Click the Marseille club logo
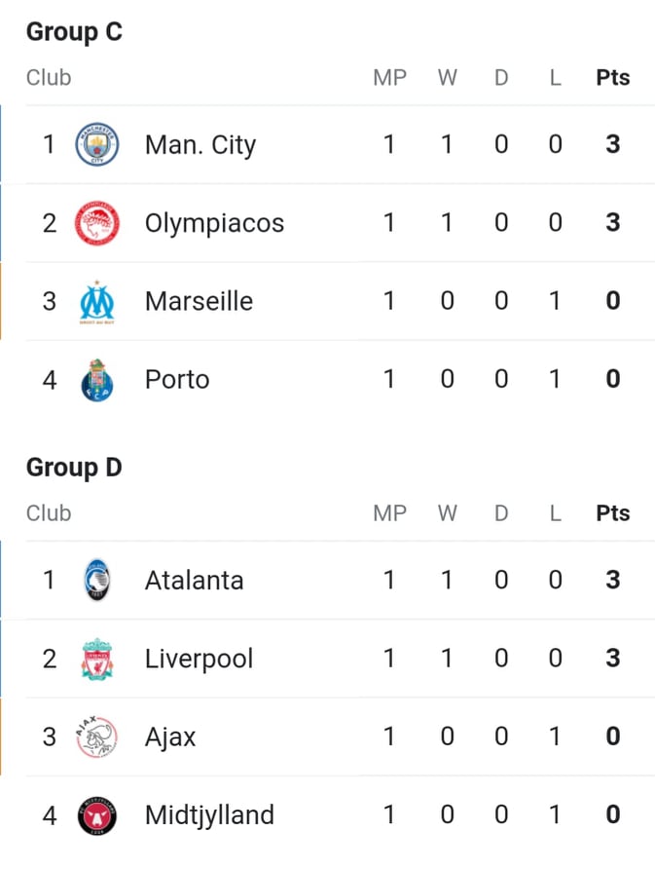 pyautogui.click(x=97, y=302)
